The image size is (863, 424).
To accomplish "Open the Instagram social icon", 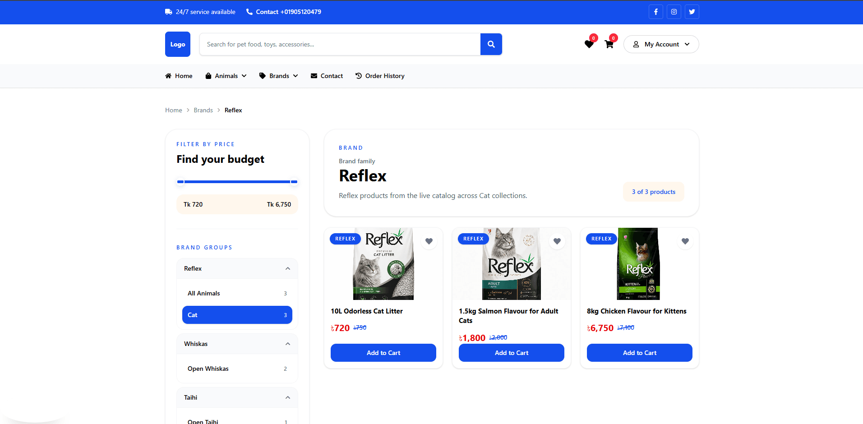I will (674, 12).
